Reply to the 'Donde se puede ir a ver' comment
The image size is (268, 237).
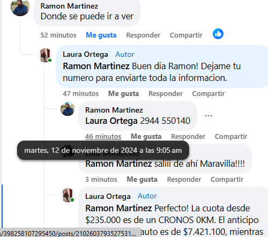[143, 35]
